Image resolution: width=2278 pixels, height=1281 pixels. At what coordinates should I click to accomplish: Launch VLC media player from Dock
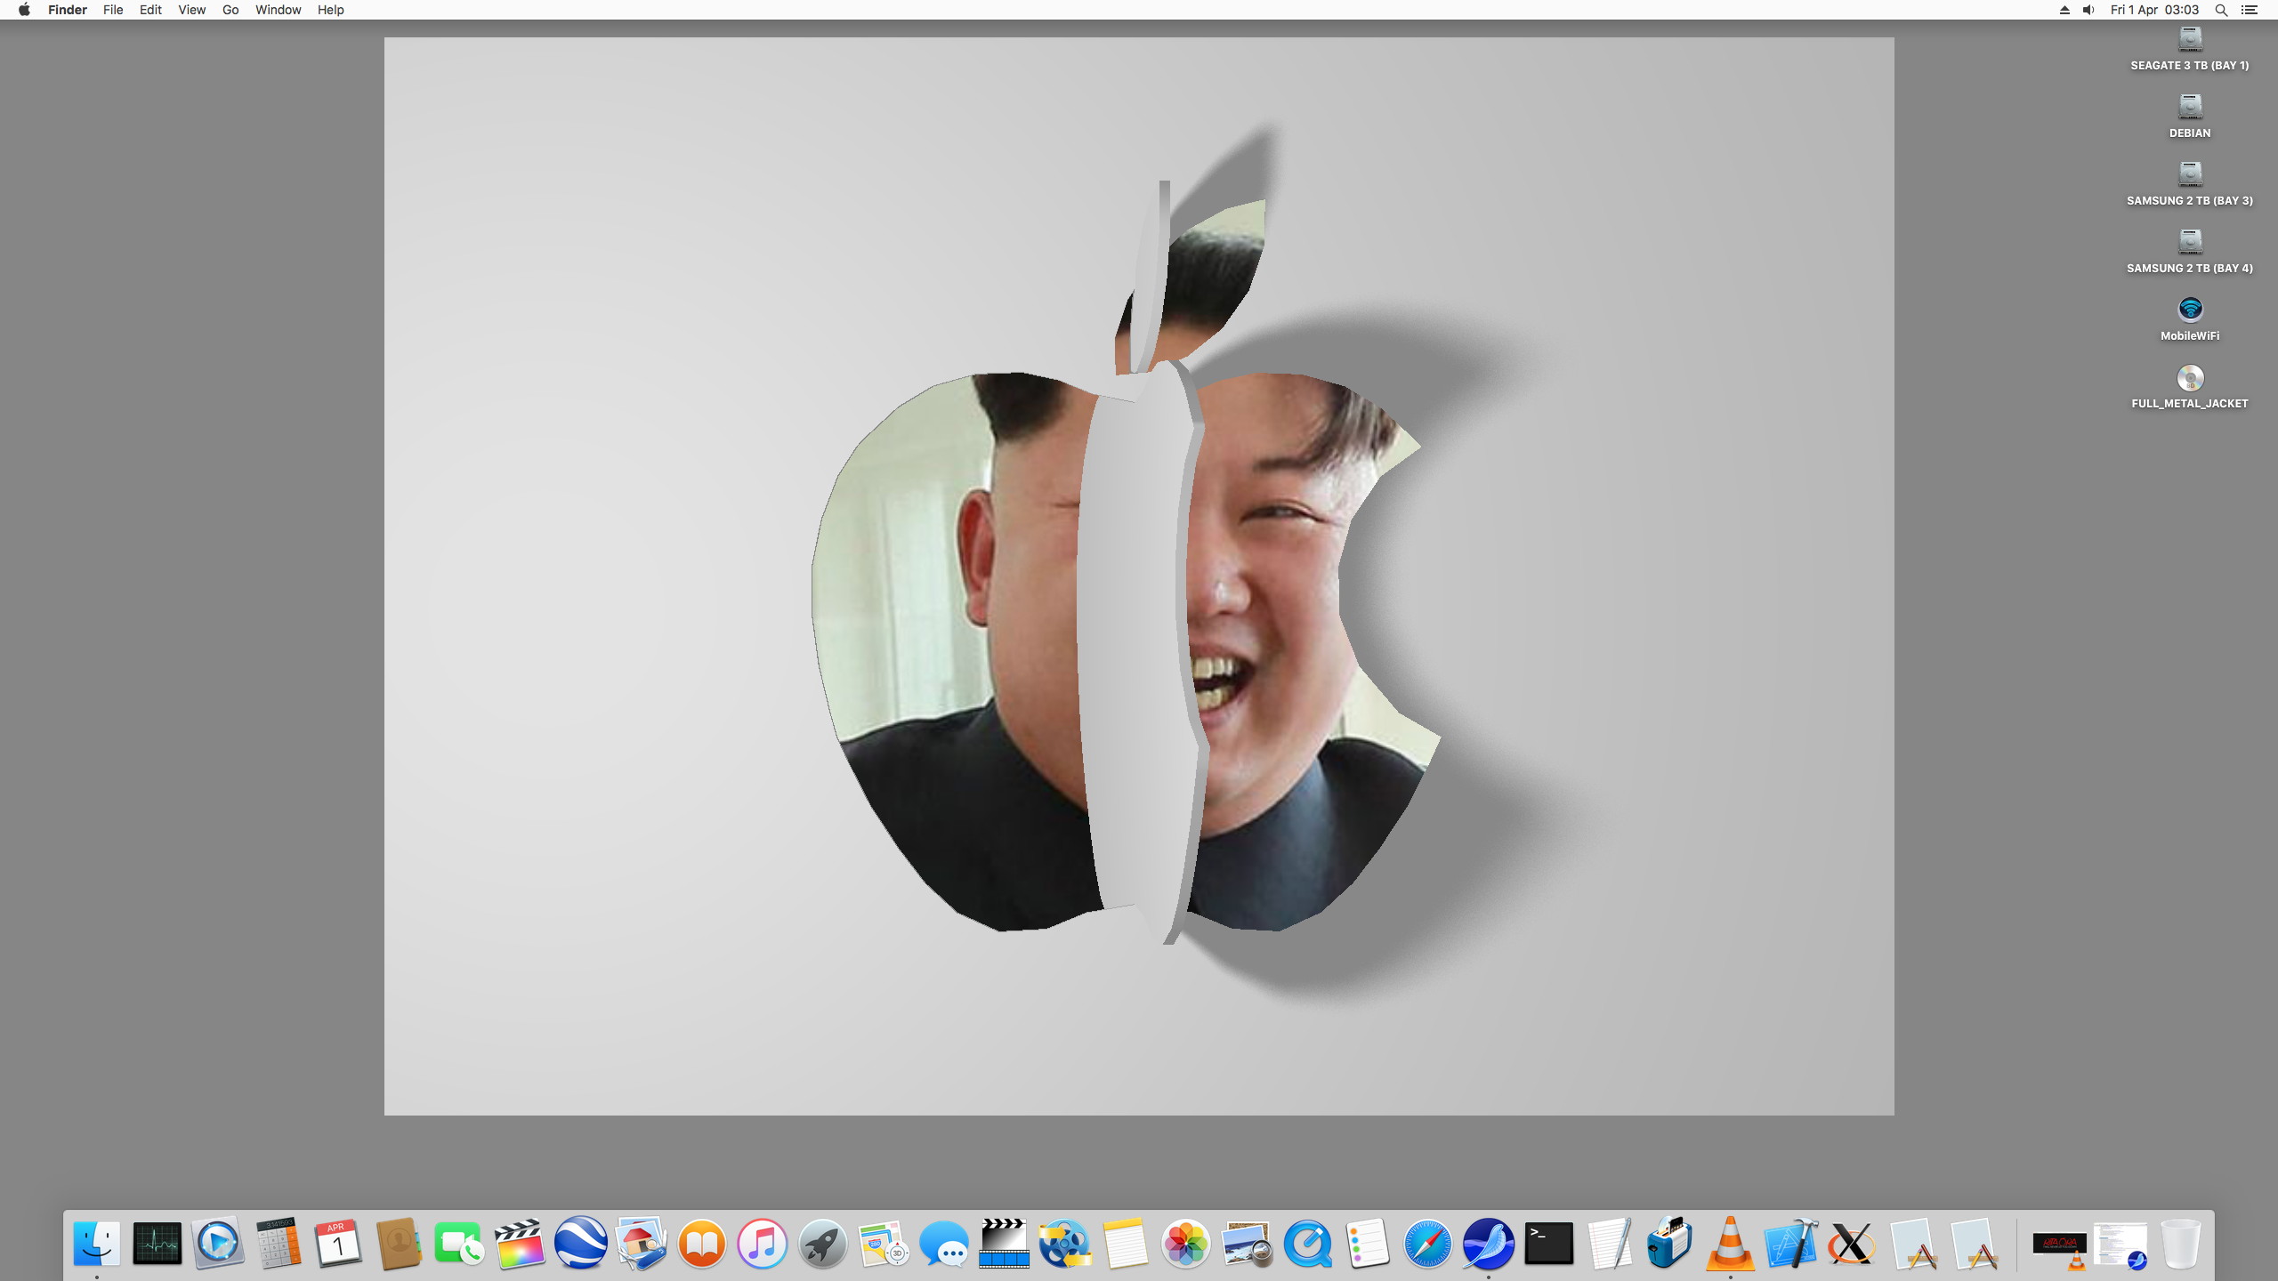(x=1730, y=1243)
